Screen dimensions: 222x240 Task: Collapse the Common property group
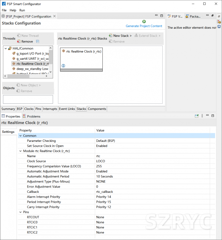(x=20, y=136)
